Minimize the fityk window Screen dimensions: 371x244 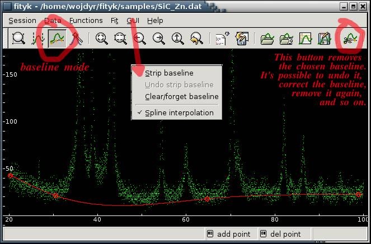pyautogui.click(x=344, y=6)
